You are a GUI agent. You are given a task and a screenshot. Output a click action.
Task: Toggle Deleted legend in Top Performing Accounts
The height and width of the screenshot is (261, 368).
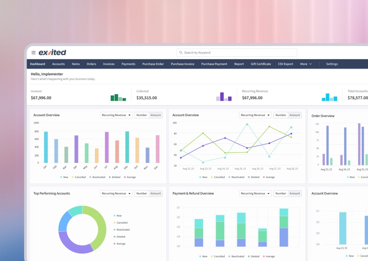click(119, 237)
